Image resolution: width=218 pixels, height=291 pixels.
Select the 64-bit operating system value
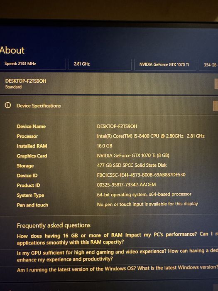[144, 195]
